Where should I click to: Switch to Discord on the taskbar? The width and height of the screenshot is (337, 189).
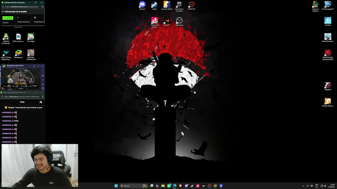[186, 186]
